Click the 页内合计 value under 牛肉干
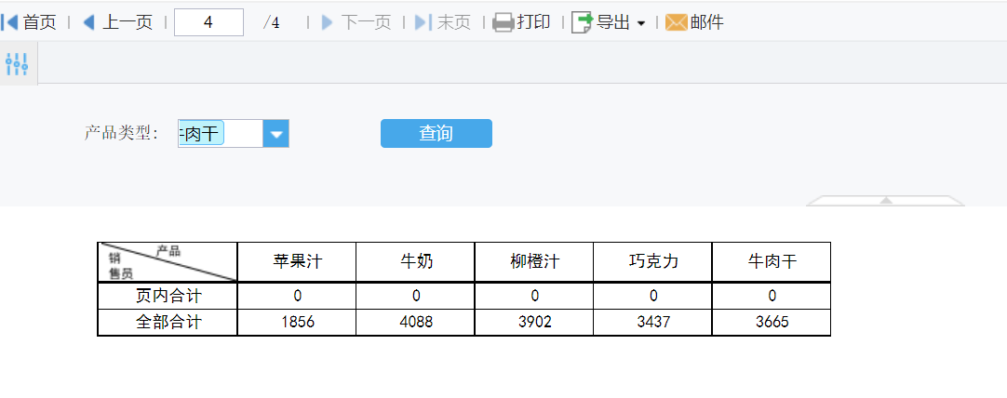1007x398 pixels. [x=772, y=296]
